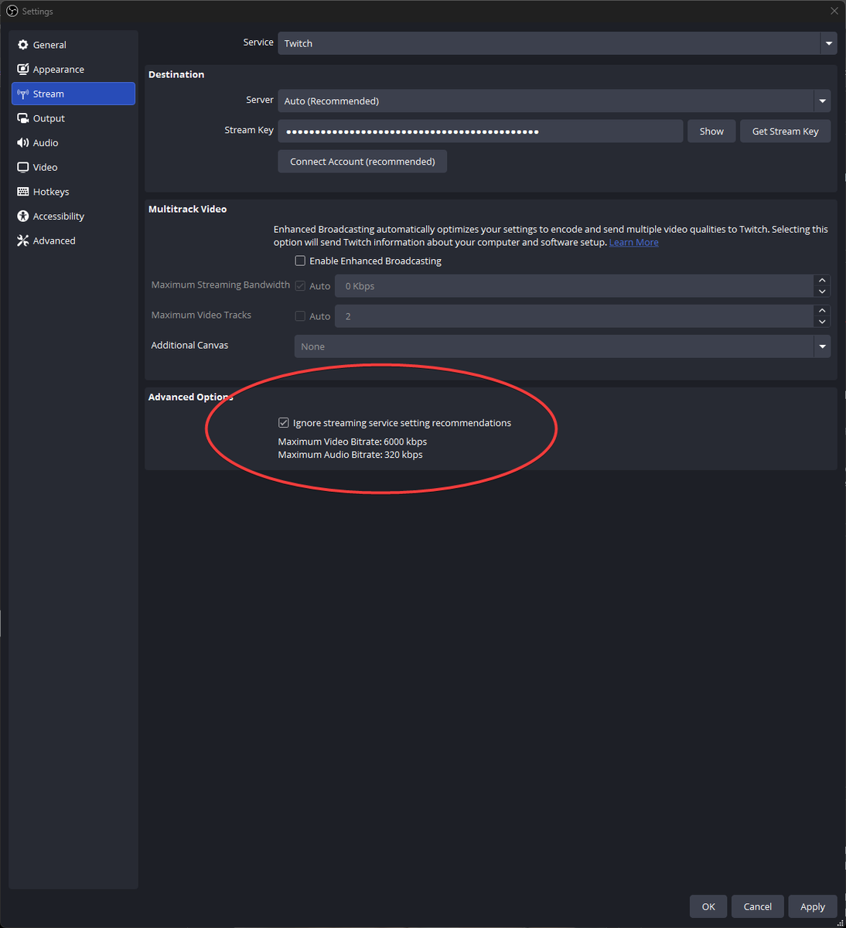Click the Server dropdown arrow

pyautogui.click(x=822, y=101)
